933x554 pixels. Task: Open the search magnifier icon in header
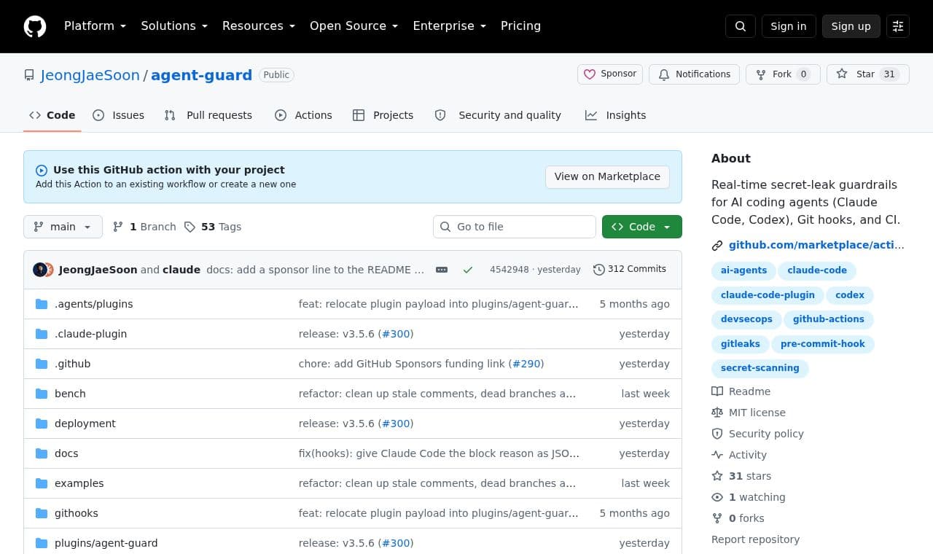point(741,26)
